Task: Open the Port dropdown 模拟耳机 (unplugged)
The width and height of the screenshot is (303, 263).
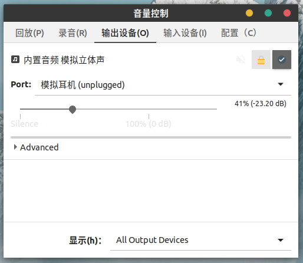Action: tap(163, 85)
